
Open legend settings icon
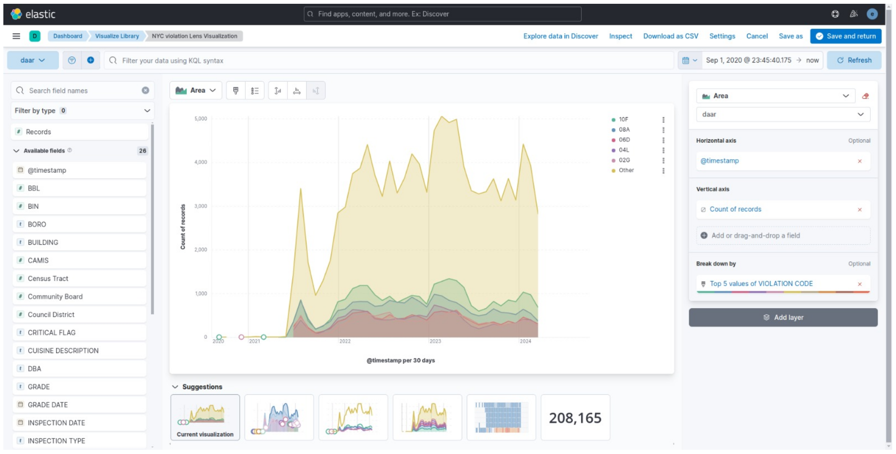(x=255, y=90)
